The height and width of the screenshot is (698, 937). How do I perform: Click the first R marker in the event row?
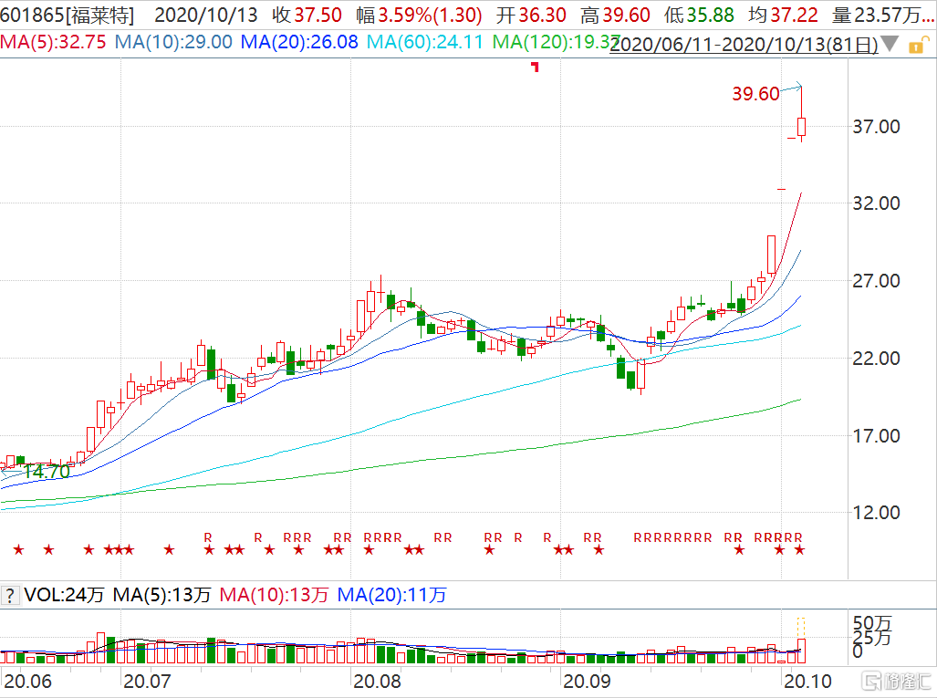(x=208, y=537)
